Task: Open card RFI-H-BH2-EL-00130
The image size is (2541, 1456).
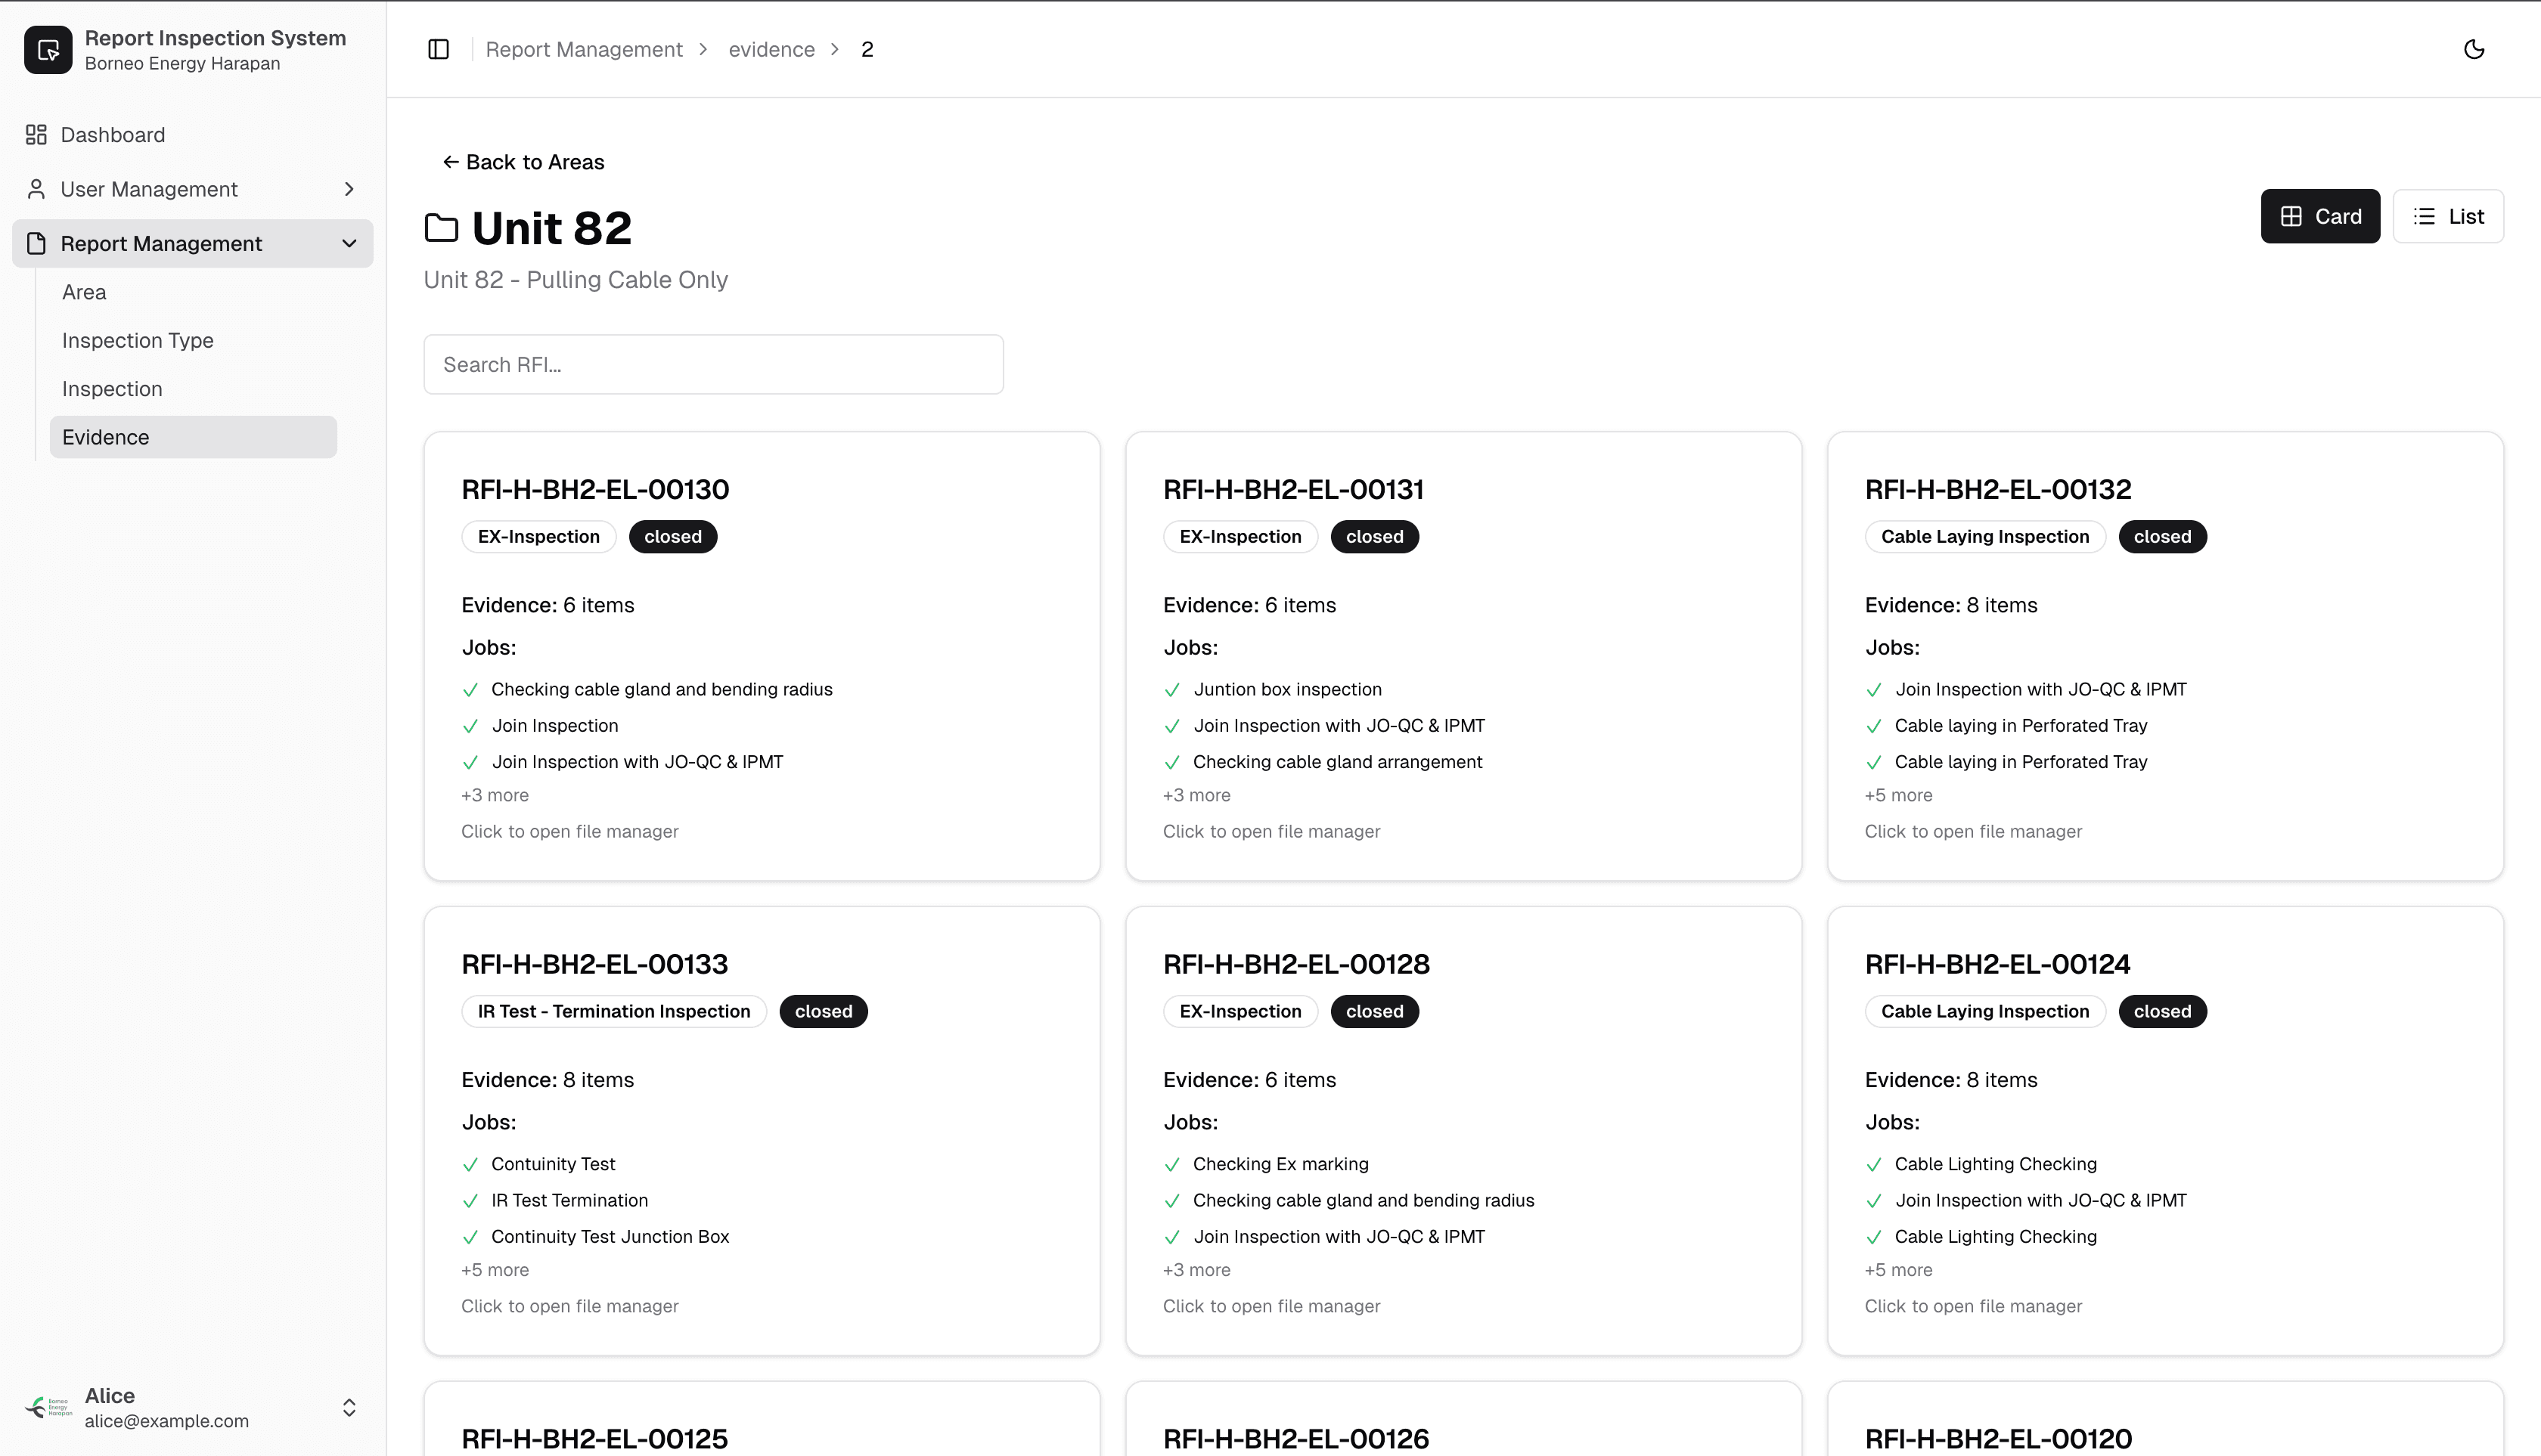Action: coord(762,656)
